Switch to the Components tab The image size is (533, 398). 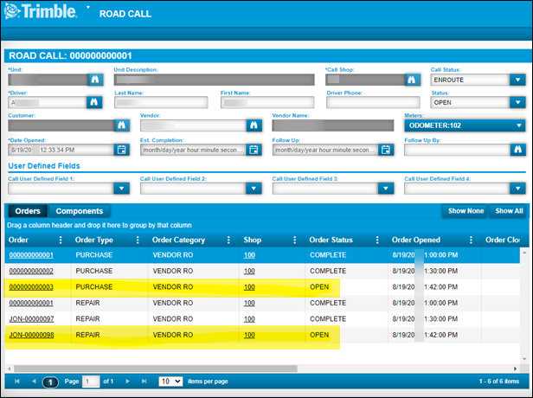coord(80,211)
